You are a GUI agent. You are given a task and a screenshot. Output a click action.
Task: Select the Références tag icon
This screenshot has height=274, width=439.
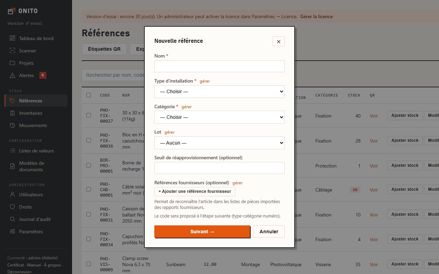point(12,101)
